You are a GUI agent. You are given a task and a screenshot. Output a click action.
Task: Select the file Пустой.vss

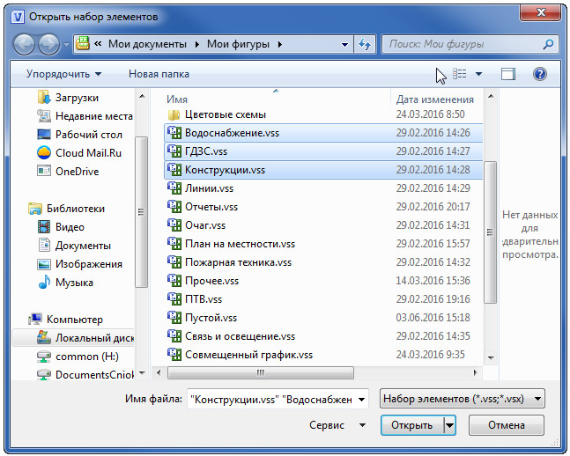pyautogui.click(x=323, y=318)
